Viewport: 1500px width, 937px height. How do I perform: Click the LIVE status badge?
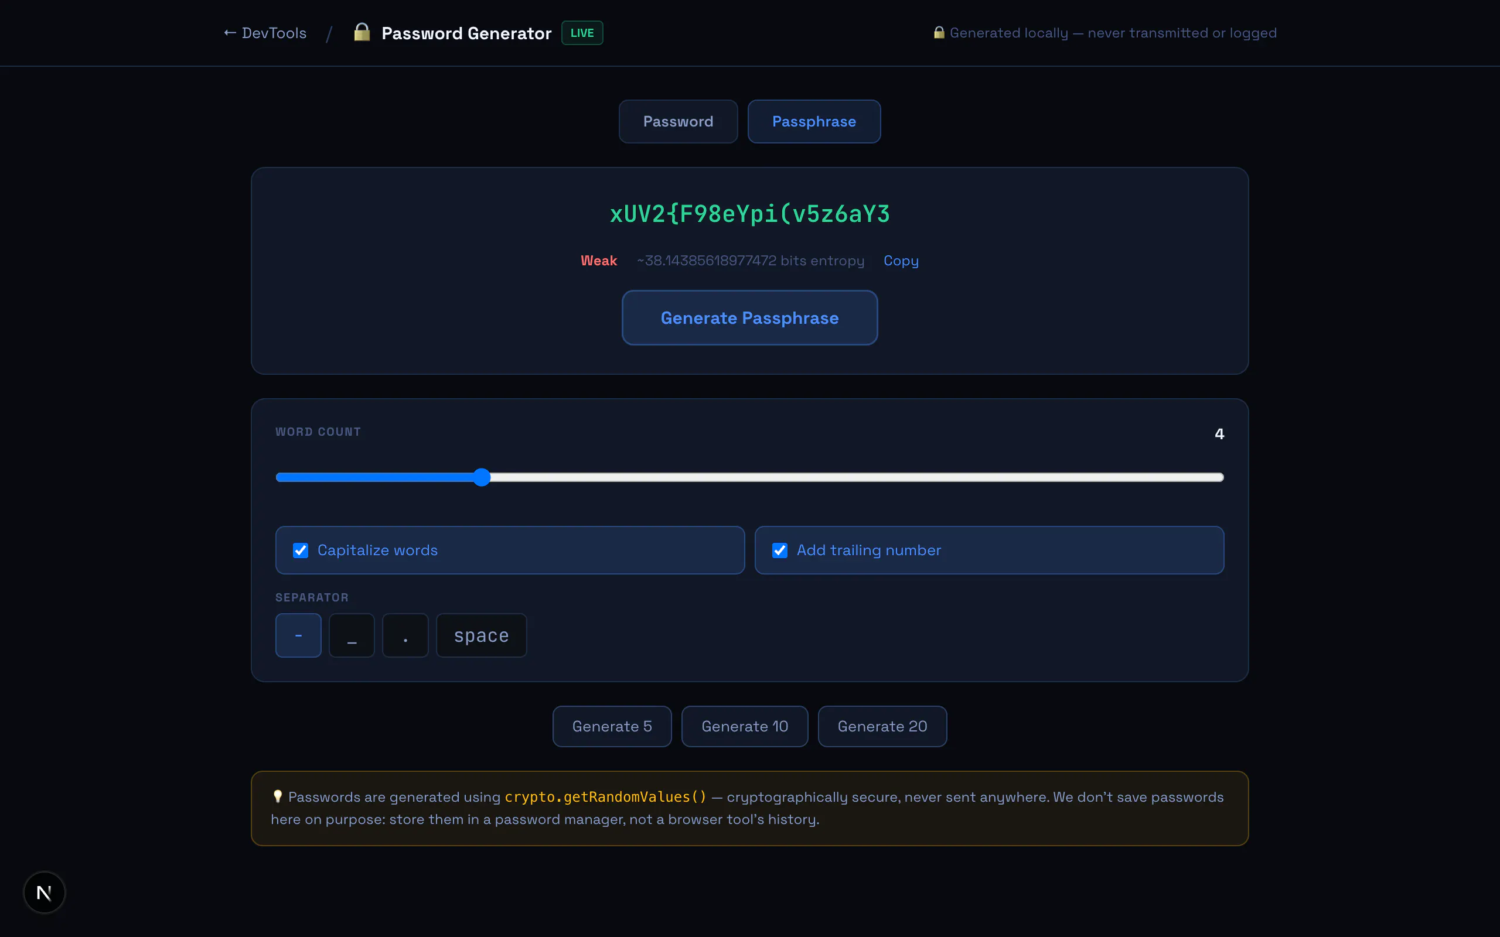[582, 33]
